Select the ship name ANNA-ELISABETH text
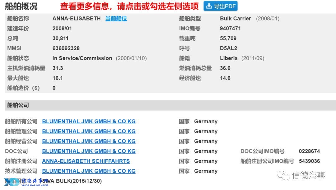The width and height of the screenshot is (336, 190). point(77,19)
